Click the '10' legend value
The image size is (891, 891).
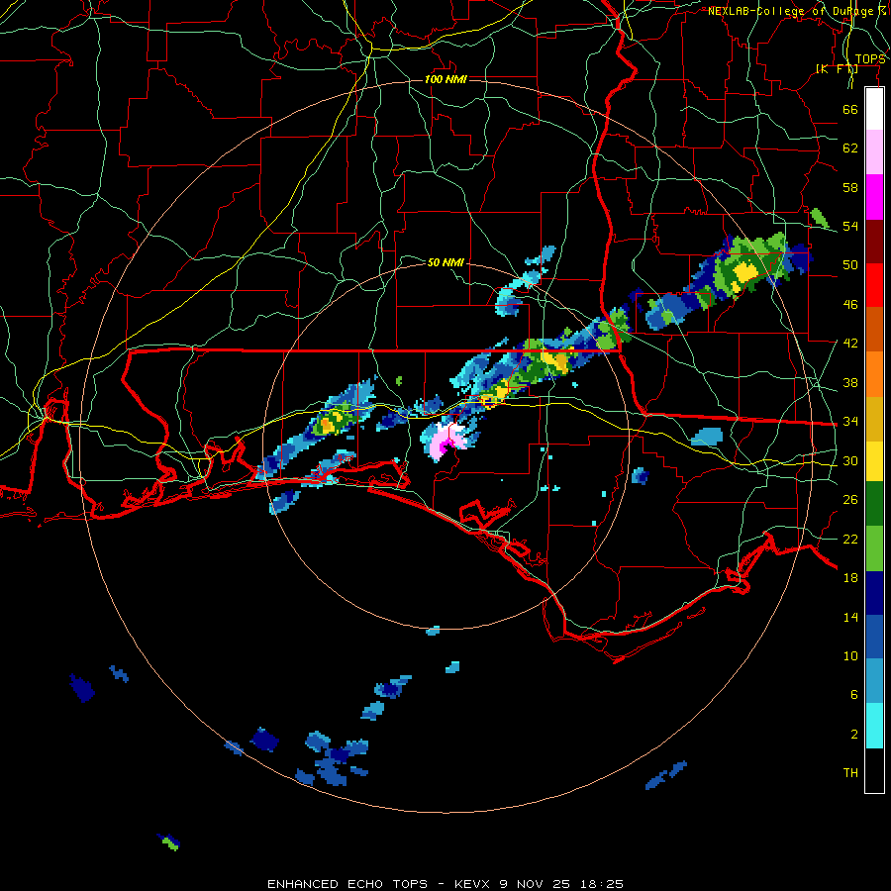[850, 655]
